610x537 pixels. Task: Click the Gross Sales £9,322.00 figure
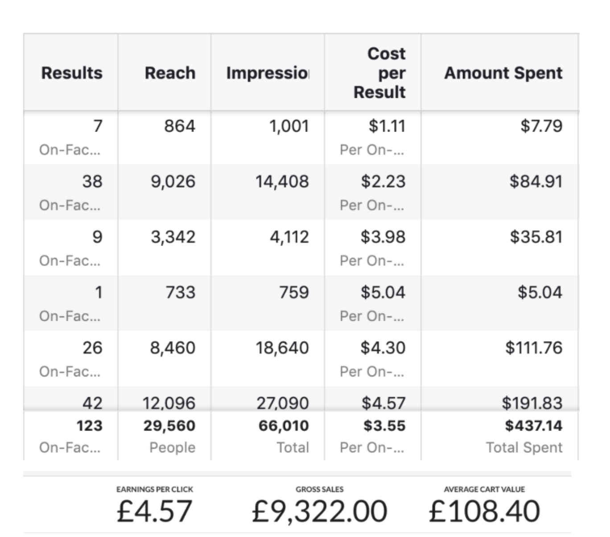(319, 510)
